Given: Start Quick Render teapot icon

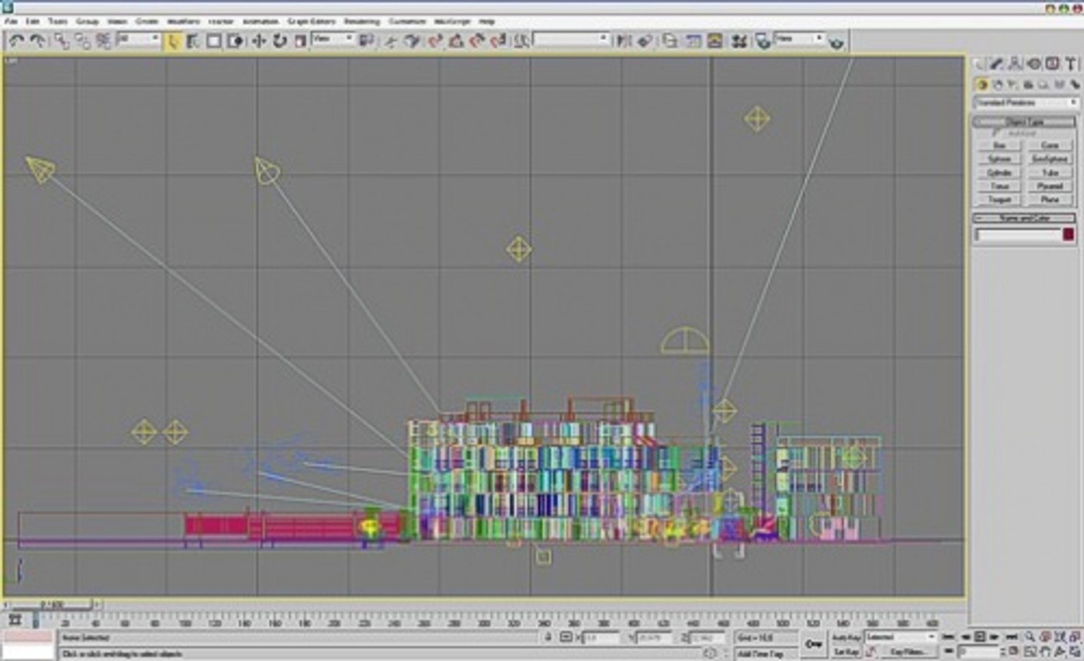Looking at the screenshot, I should [836, 42].
